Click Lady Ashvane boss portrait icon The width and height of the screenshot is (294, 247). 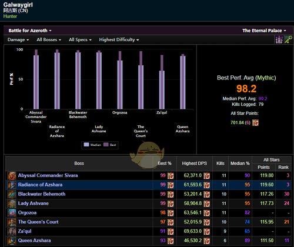[x=12, y=203]
